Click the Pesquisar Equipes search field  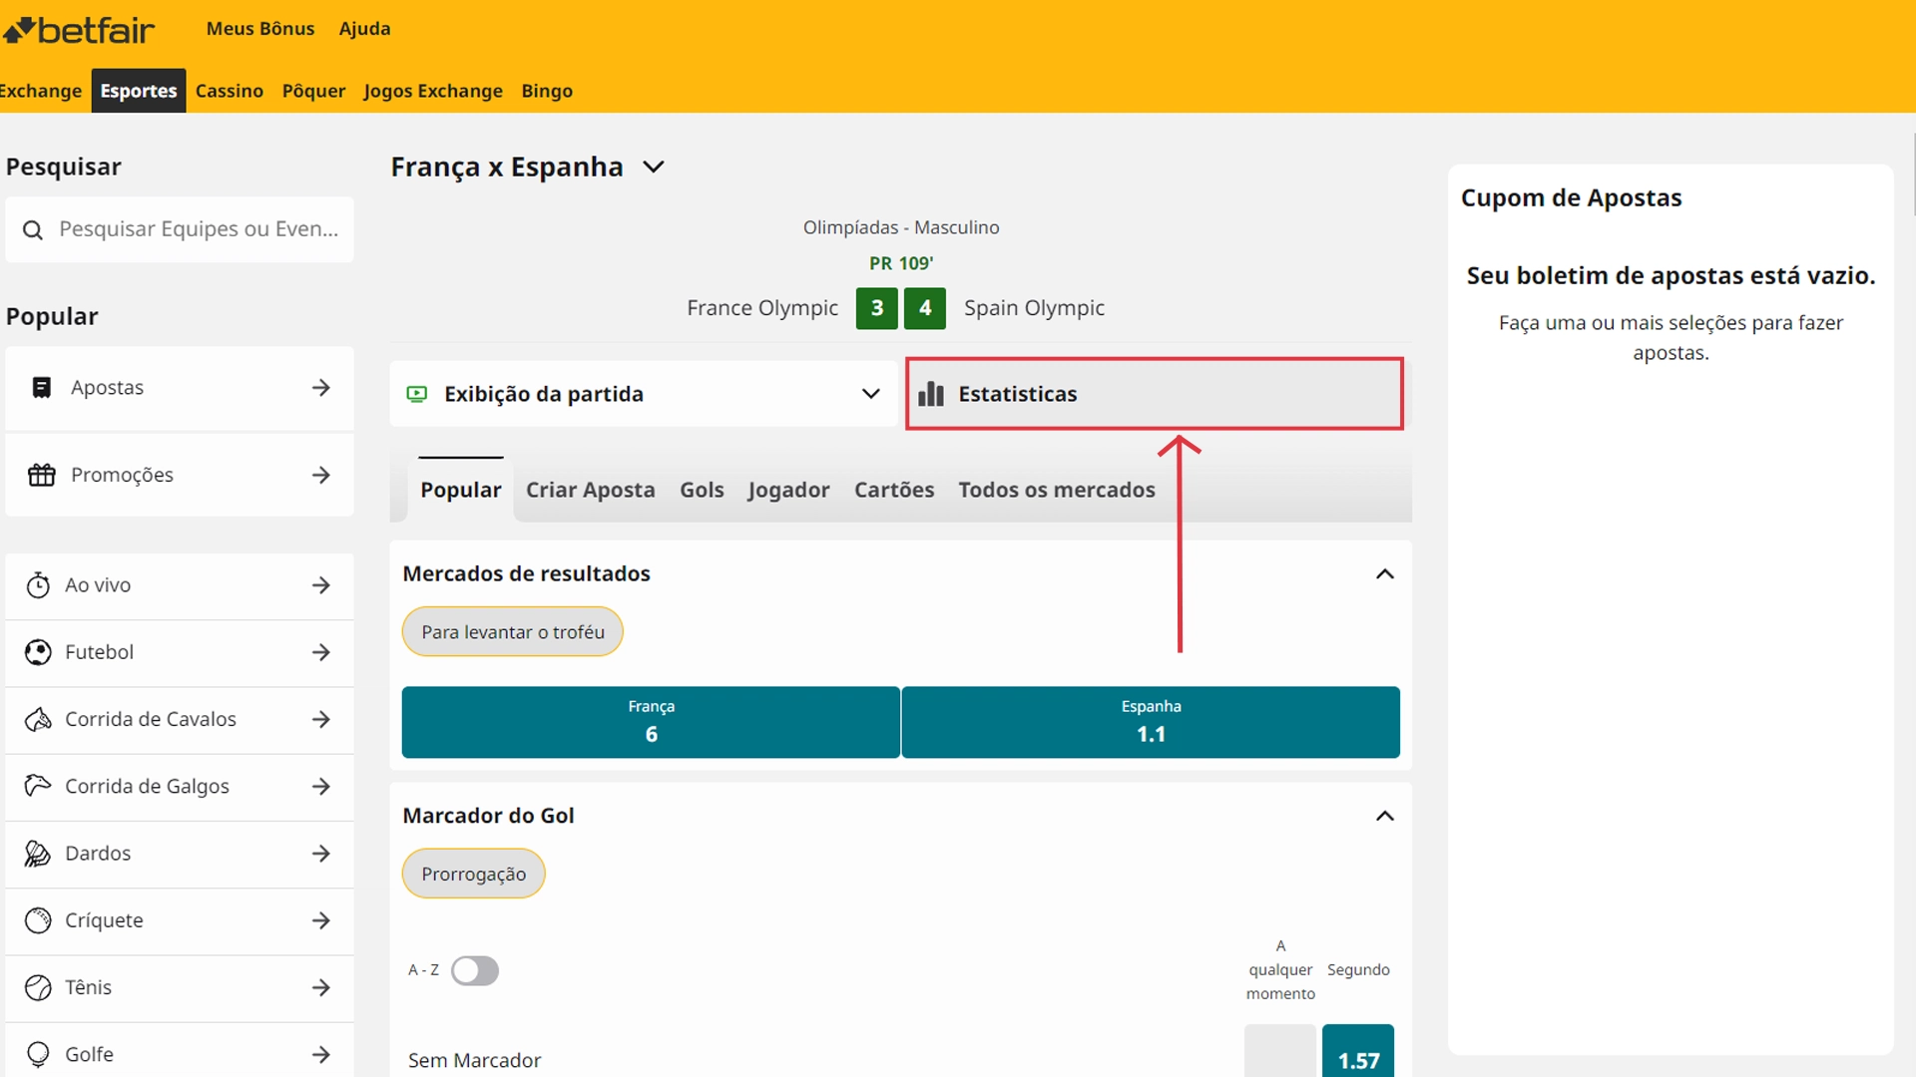[180, 229]
